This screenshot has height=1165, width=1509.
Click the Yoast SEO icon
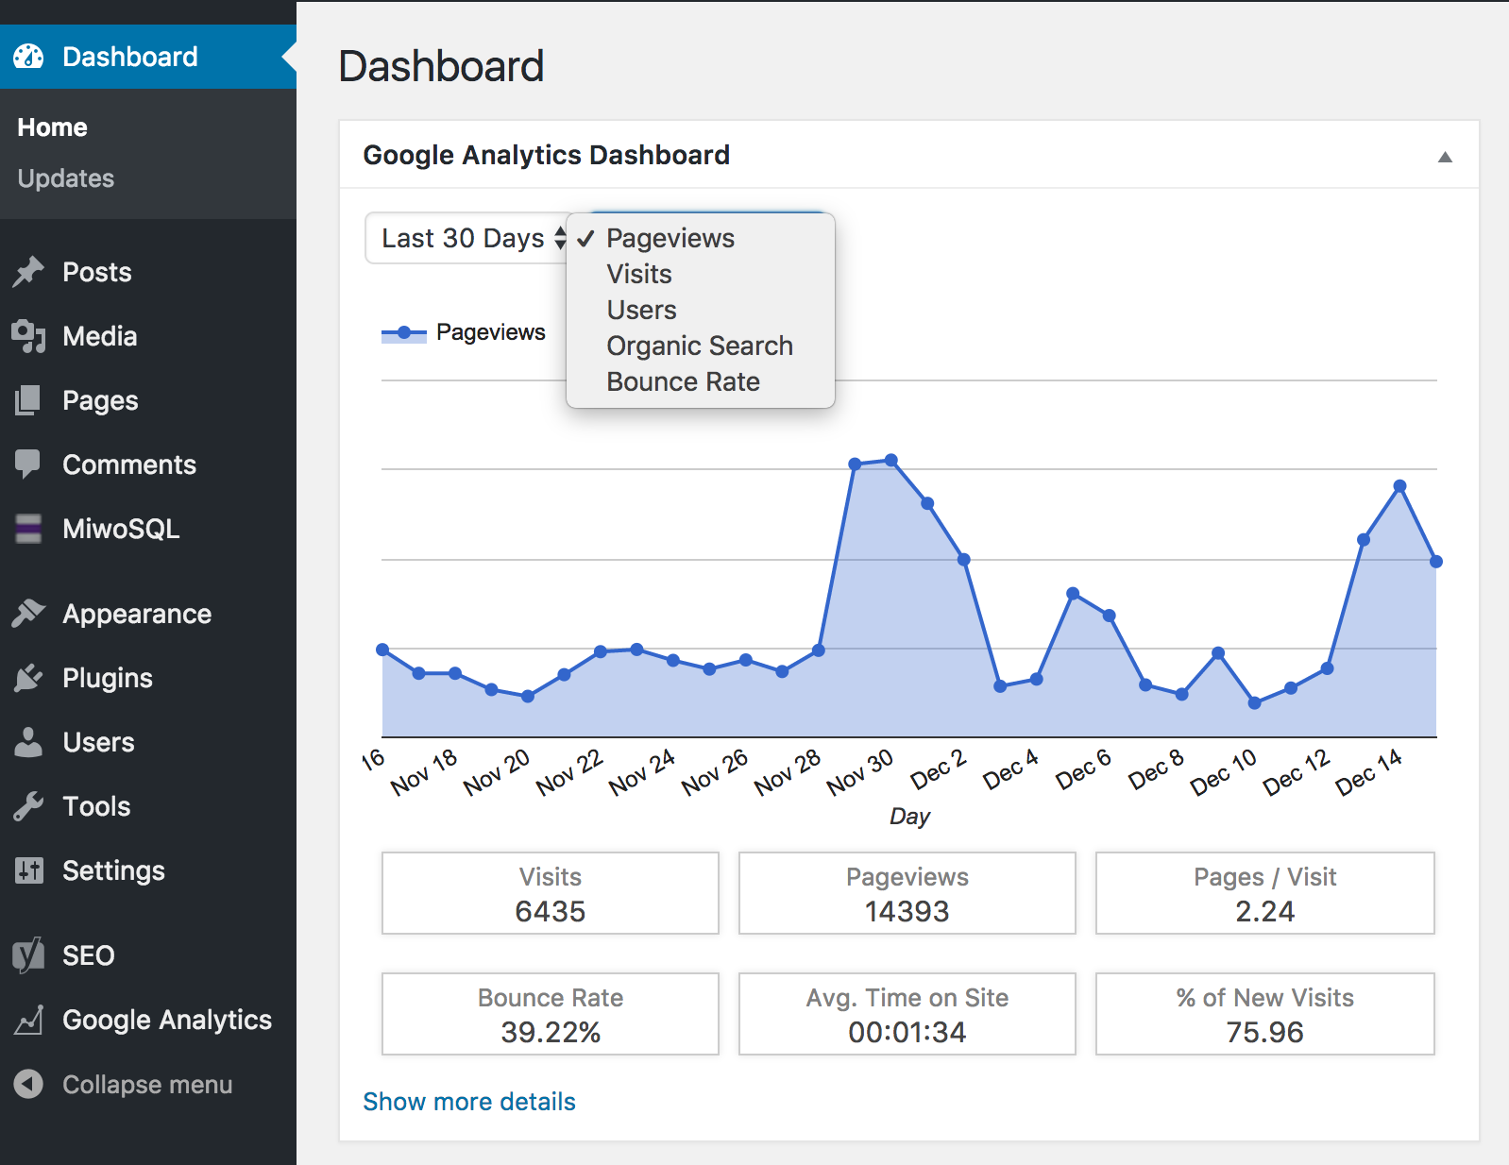click(x=28, y=955)
